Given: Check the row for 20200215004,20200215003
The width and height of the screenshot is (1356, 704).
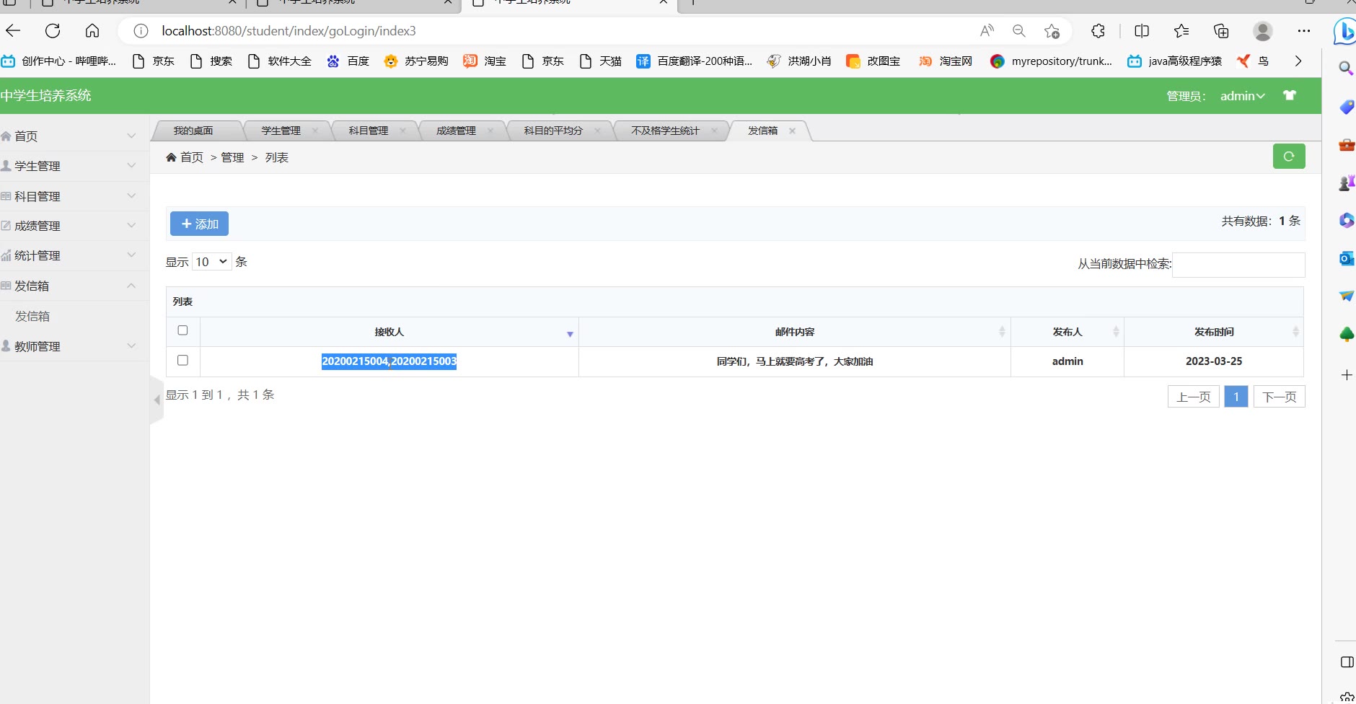Looking at the screenshot, I should click(x=182, y=360).
